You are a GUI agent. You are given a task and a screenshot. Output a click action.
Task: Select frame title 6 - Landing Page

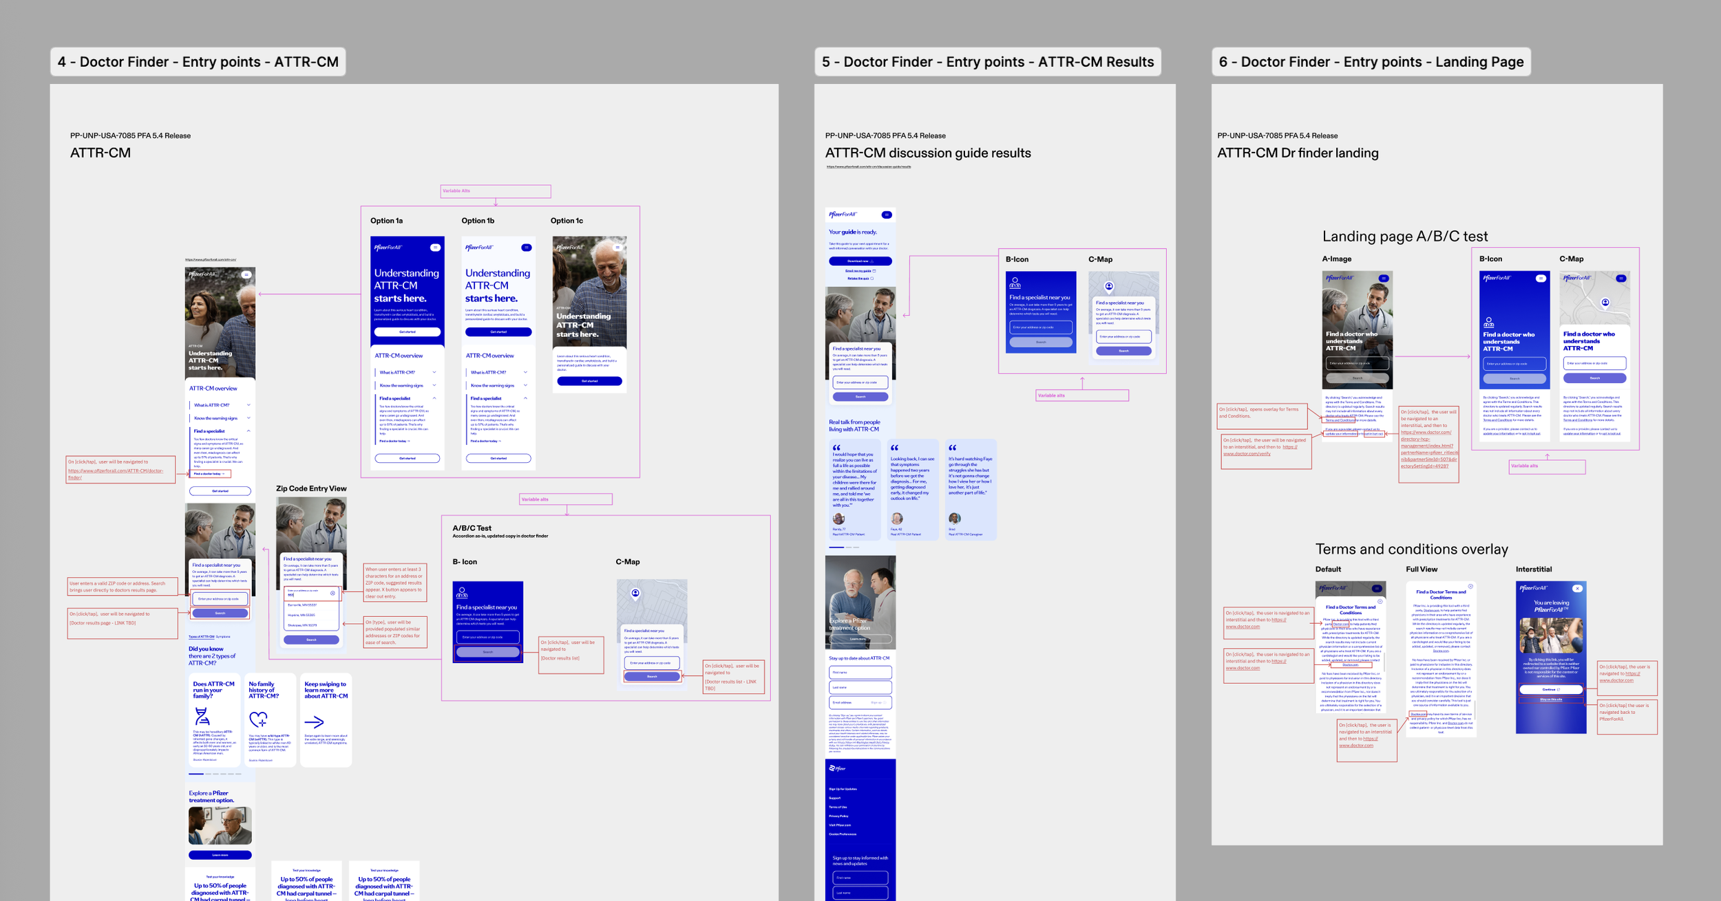click(x=1371, y=62)
